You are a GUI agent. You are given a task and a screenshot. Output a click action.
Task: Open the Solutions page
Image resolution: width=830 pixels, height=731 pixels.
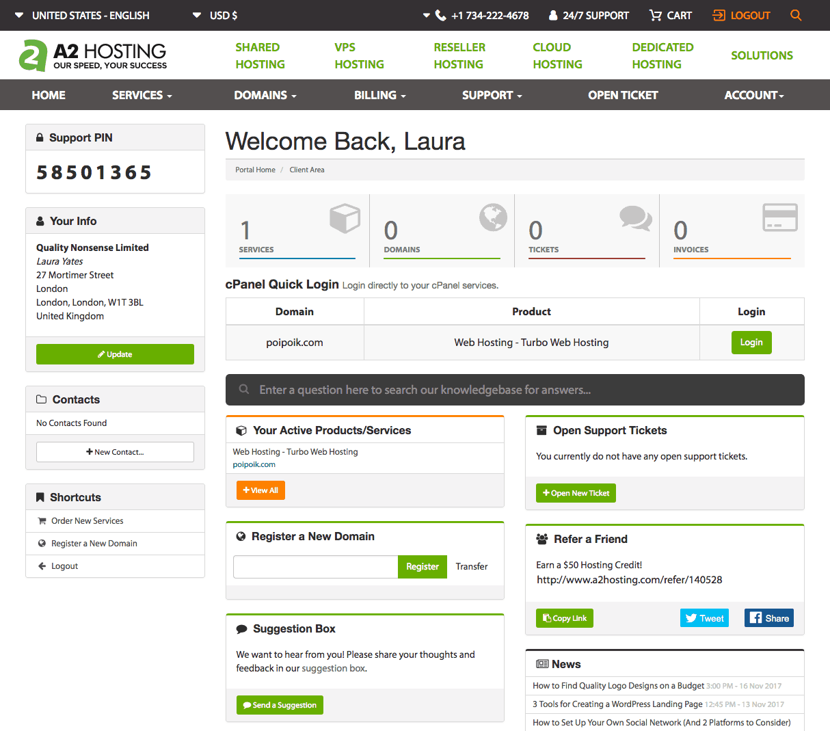(762, 55)
